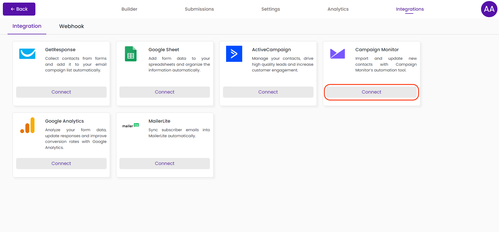499x232 pixels.
Task: Connect the Campaign Monitor integration
Action: [x=371, y=92]
